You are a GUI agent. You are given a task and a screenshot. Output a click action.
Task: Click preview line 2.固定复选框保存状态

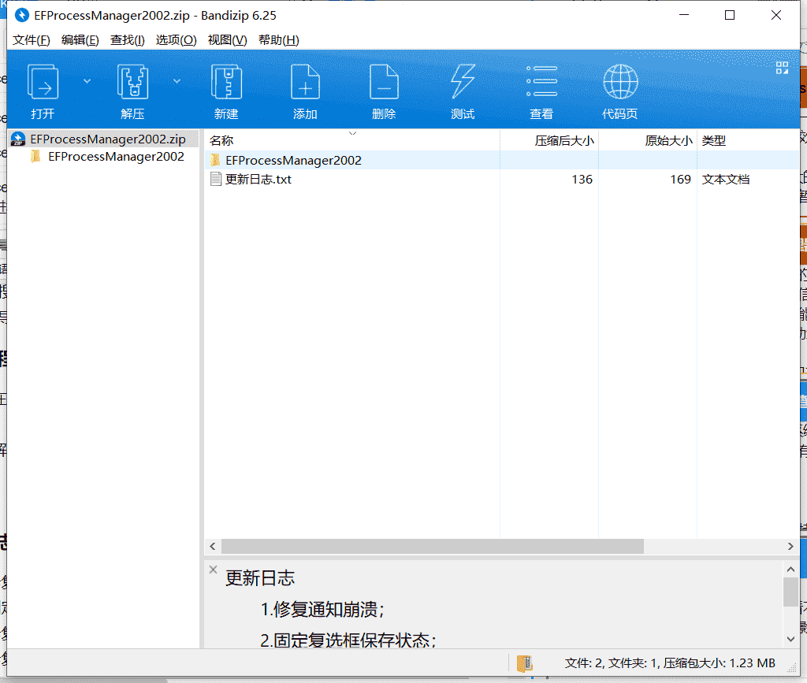pos(348,640)
